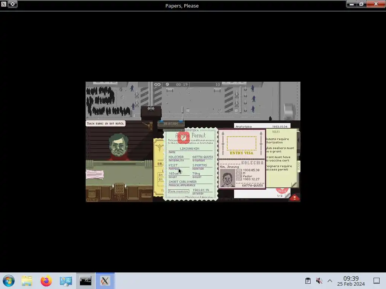Unmute the volume from the tray speaker icon
The image size is (386, 289).
(x=319, y=281)
